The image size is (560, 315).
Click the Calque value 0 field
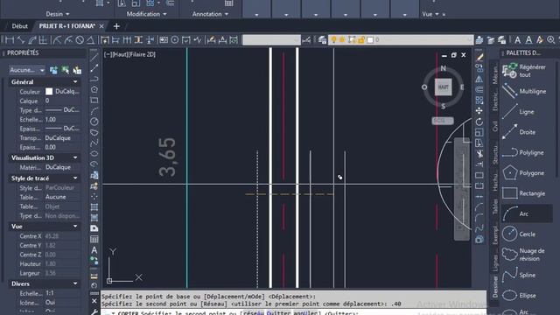62,101
